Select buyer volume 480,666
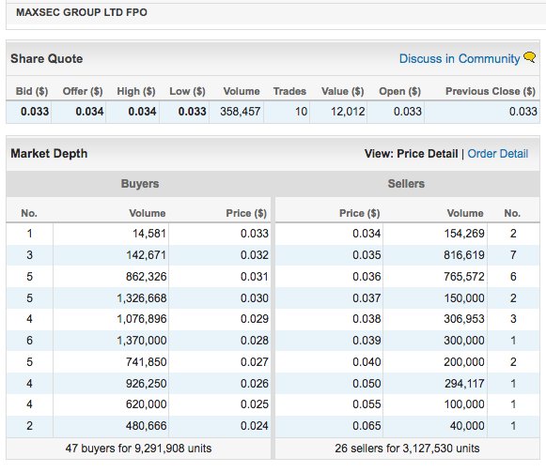 [147, 426]
